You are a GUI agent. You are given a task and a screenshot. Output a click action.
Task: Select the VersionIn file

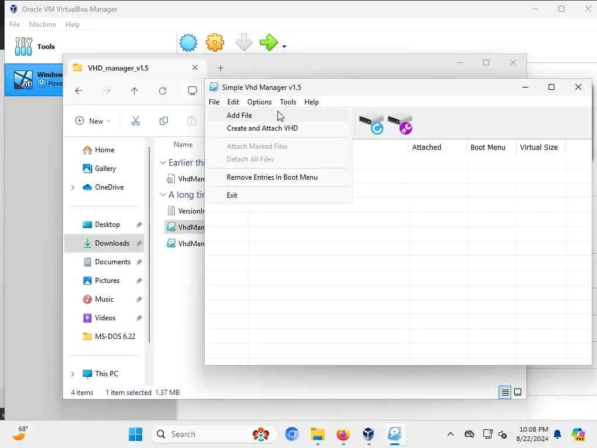coord(185,211)
